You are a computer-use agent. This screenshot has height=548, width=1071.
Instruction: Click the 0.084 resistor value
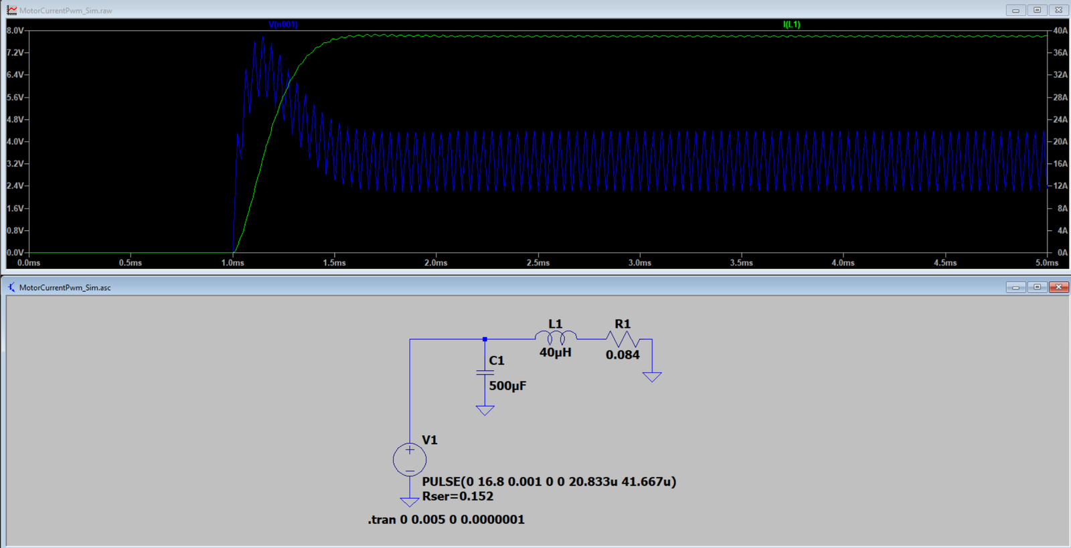[623, 355]
